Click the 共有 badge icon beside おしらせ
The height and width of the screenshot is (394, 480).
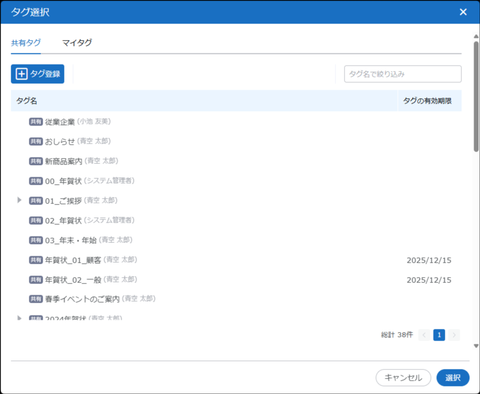36,141
